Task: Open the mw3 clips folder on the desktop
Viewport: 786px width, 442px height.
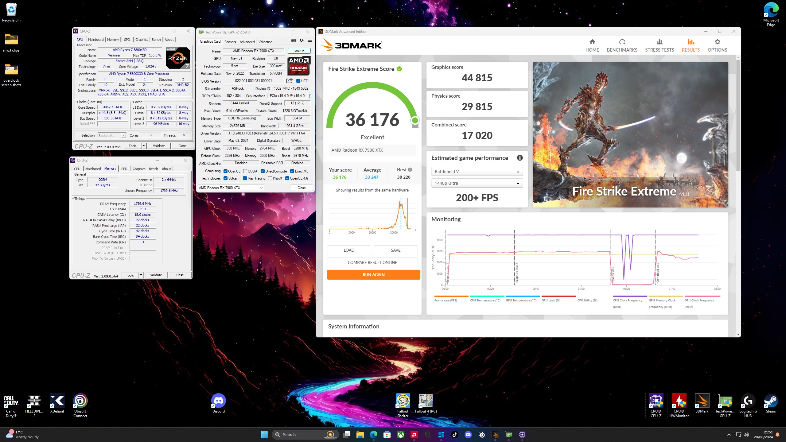Action: [x=11, y=43]
